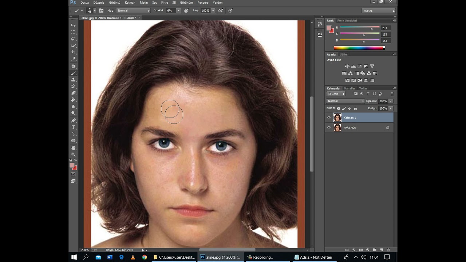Image resolution: width=466 pixels, height=262 pixels.
Task: Select the History Brush tool
Action: click(73, 86)
